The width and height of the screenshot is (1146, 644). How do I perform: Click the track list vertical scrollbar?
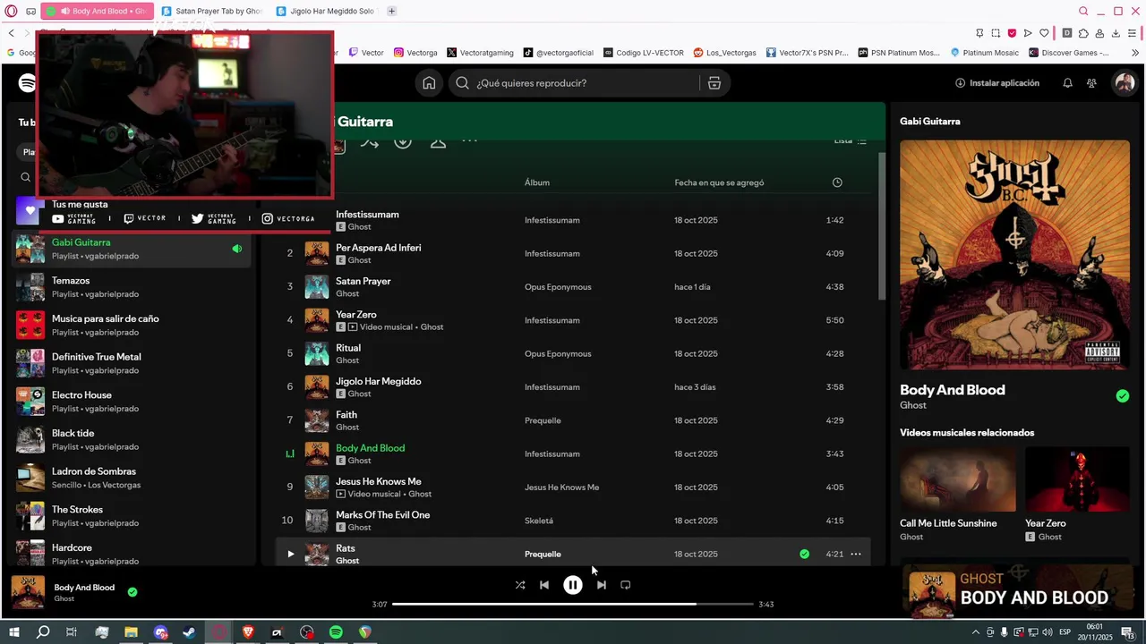(881, 228)
